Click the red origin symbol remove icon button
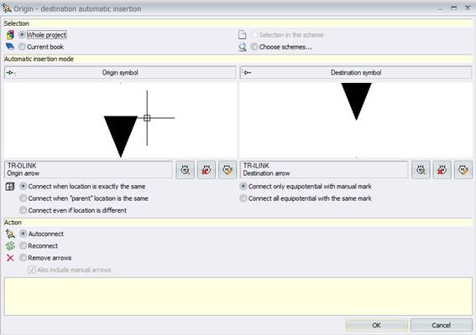 coord(207,170)
